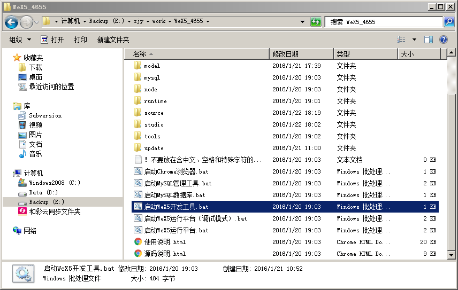Toggle the preview pane icon
Screen dimensions: 458x290
click(429, 40)
